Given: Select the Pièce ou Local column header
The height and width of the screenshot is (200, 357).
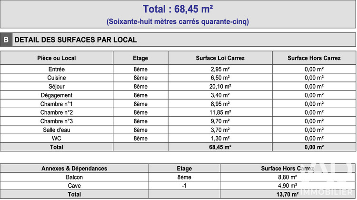Looking at the screenshot, I should [57, 58].
